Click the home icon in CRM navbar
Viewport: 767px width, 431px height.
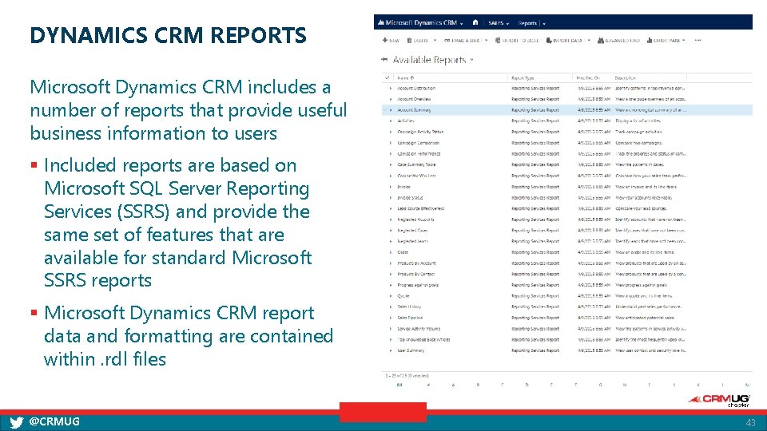(475, 22)
